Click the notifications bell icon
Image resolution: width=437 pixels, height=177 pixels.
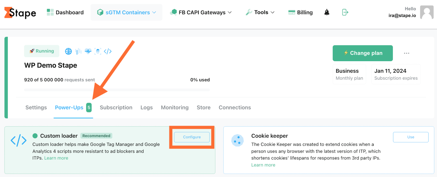click(327, 12)
